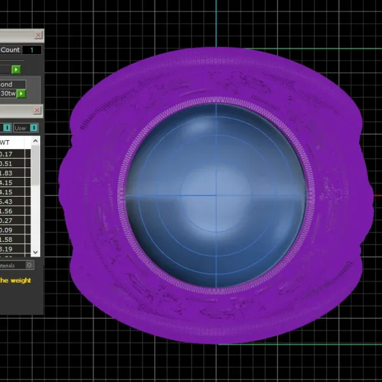Click the Count value field showing 1
This screenshot has height=382, width=382.
pos(32,50)
